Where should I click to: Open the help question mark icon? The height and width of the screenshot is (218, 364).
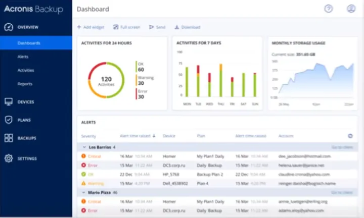tap(329, 9)
